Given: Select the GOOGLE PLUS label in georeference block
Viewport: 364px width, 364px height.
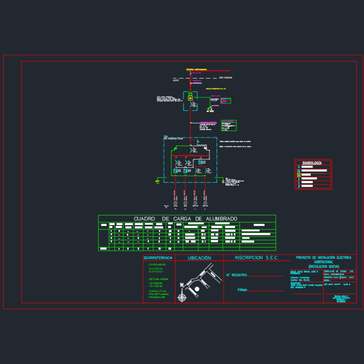Looking at the screenshot, I should [x=158, y=291].
